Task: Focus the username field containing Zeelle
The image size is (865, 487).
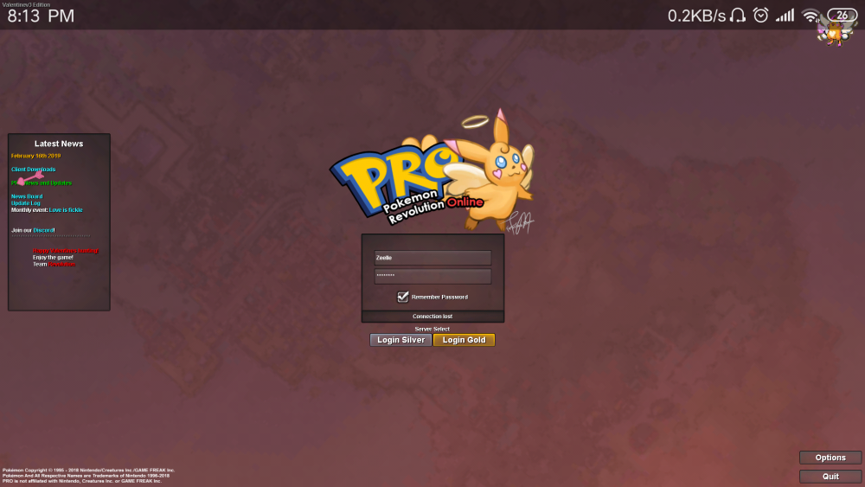Action: pos(432,258)
